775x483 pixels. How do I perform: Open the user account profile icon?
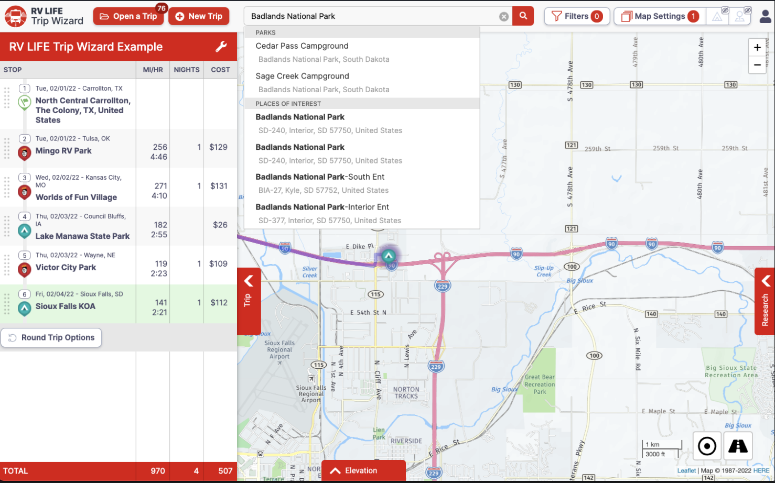pyautogui.click(x=766, y=16)
